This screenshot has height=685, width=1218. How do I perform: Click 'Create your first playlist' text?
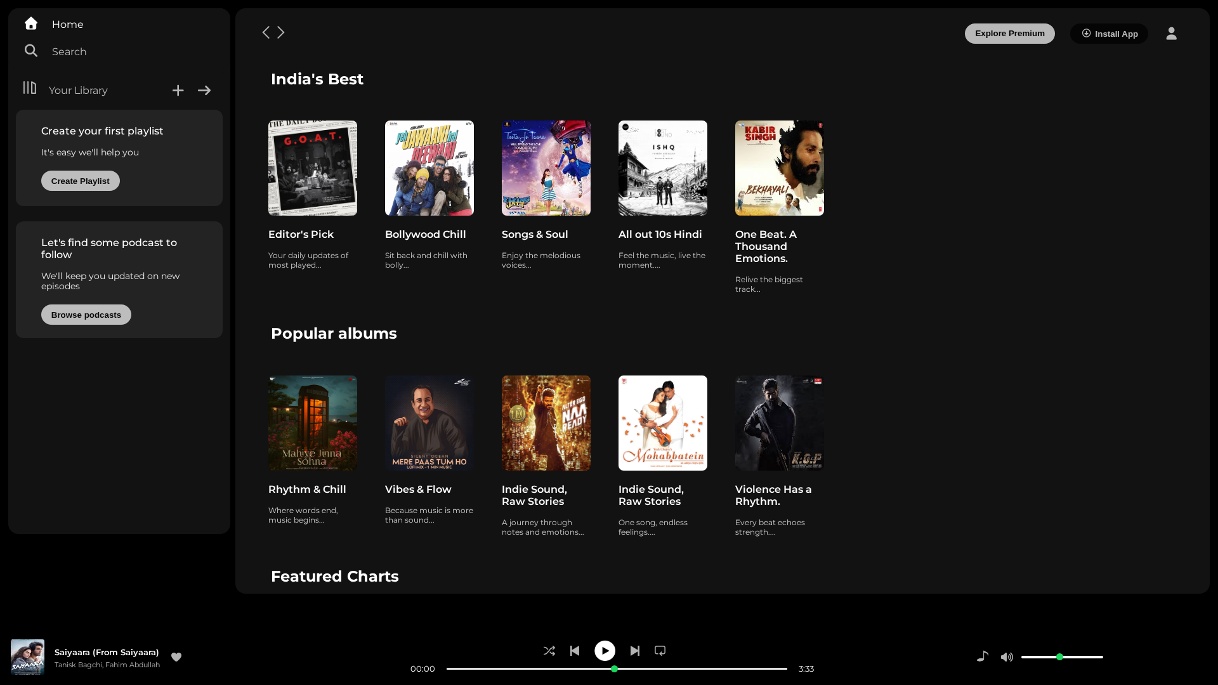pyautogui.click(x=102, y=131)
